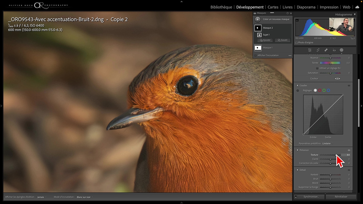The image size is (363, 204).
Task: Switch to the Développement module
Action: (x=250, y=7)
